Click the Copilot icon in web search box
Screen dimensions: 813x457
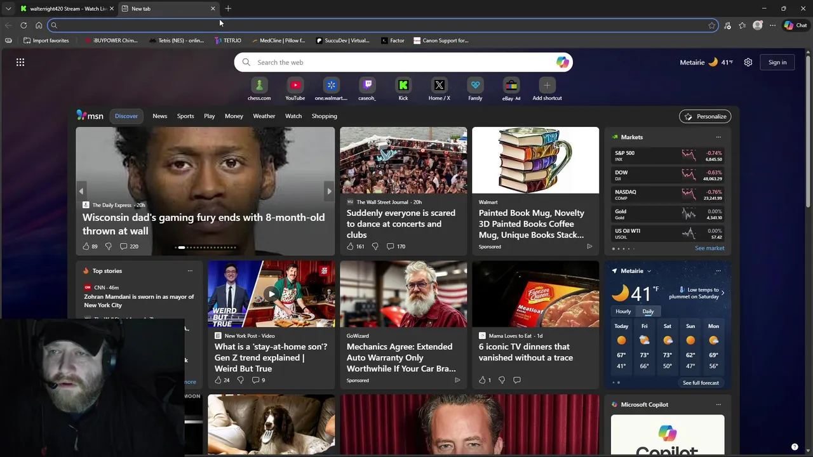(562, 62)
